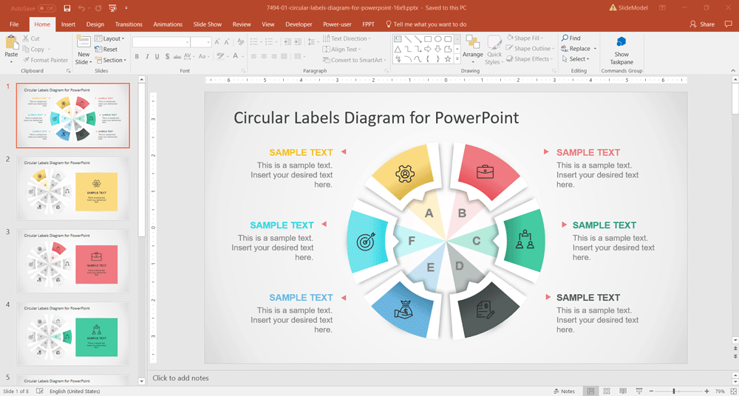Switch to Reading View
Image resolution: width=739 pixels, height=396 pixels.
[x=623, y=392]
